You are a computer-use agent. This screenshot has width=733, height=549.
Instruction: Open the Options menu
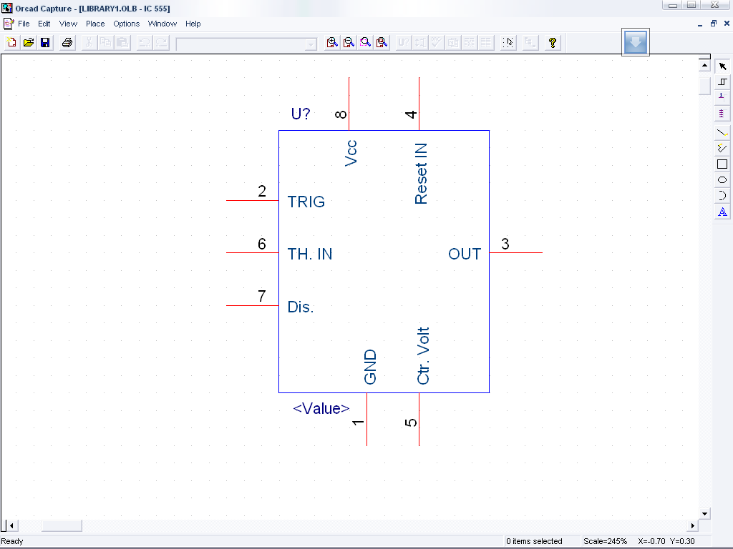127,24
